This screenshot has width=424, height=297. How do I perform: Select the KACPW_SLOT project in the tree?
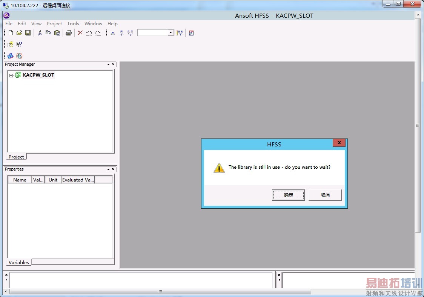pyautogui.click(x=39, y=75)
